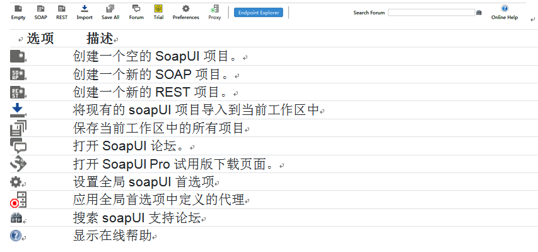This screenshot has height=252, width=538.
Task: Click the Empty project toolbar icon
Action: coord(18,9)
